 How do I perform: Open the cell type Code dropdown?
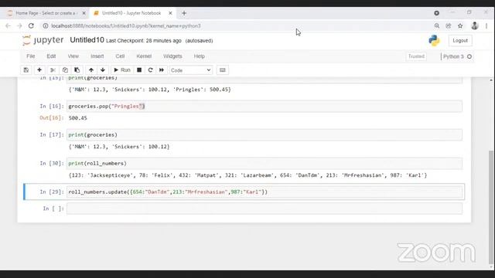coord(191,70)
